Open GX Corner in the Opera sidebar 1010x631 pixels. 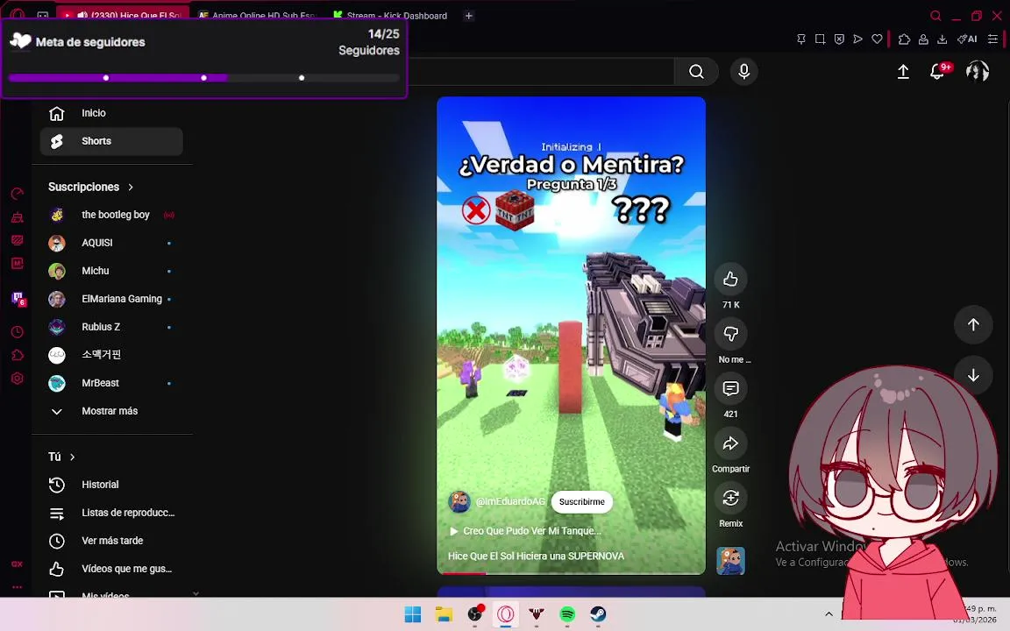point(17,564)
